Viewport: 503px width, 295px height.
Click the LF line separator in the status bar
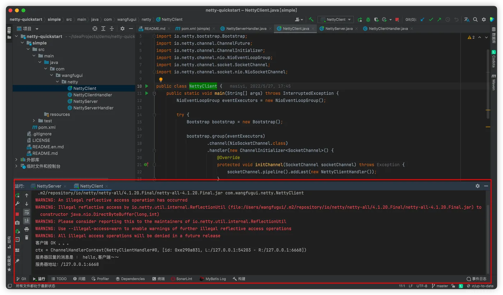click(411, 286)
